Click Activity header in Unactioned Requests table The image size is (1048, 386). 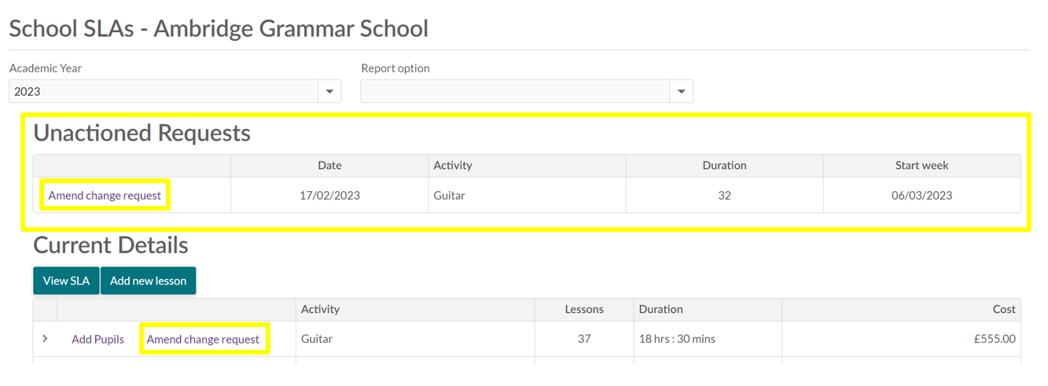[527, 165]
